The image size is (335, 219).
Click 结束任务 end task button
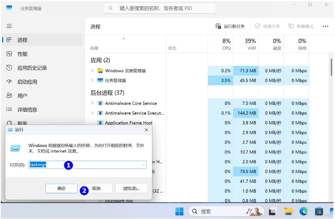click(267, 26)
